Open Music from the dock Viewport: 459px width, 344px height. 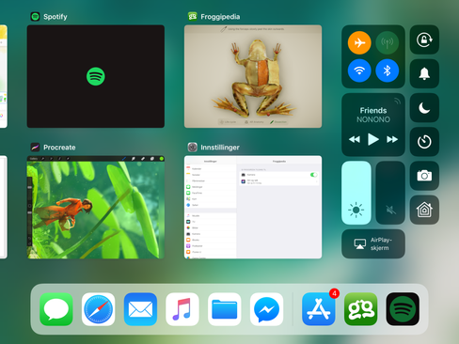(182, 309)
